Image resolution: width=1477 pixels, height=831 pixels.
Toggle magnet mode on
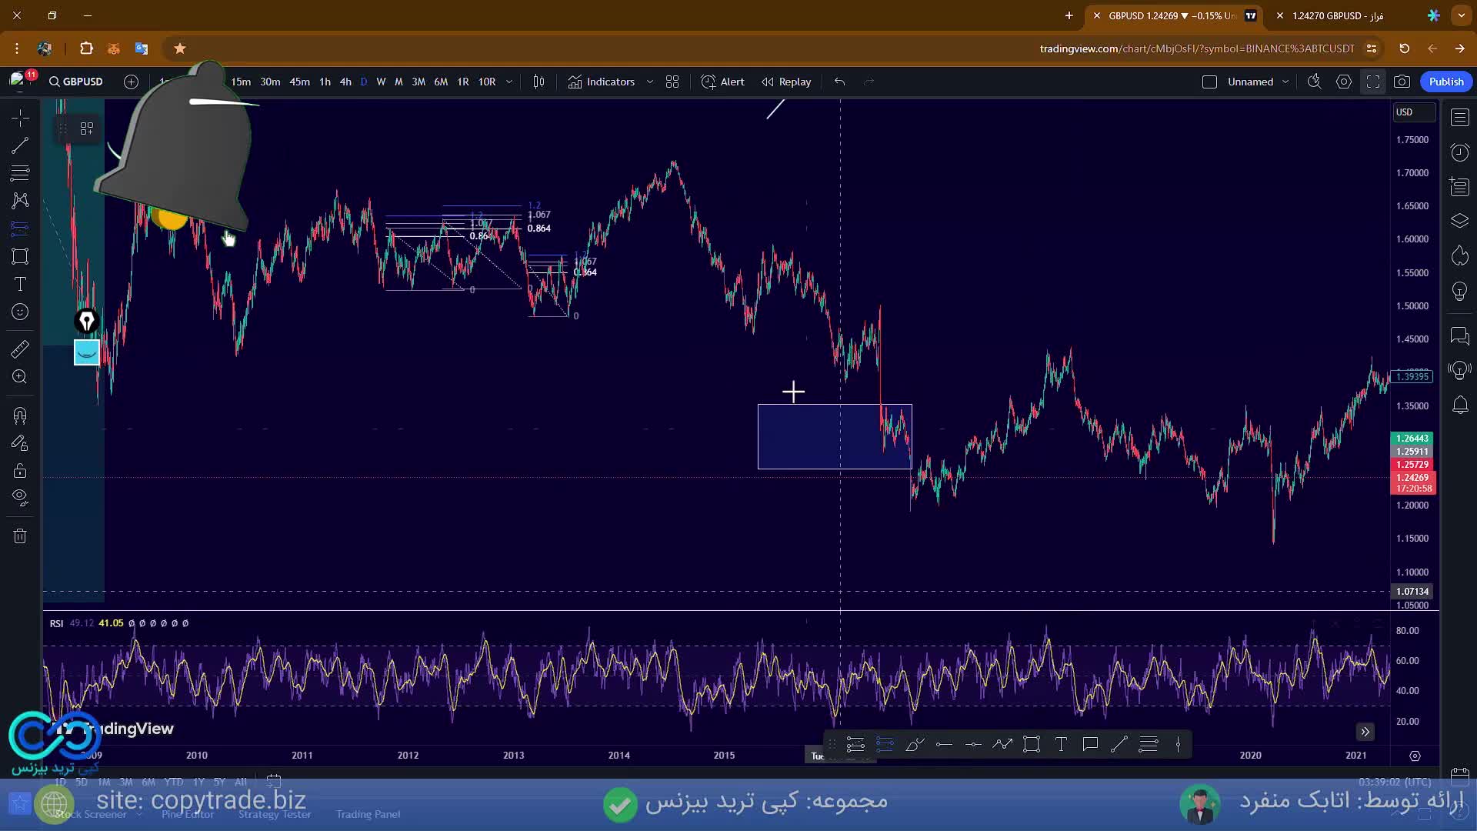click(x=20, y=416)
